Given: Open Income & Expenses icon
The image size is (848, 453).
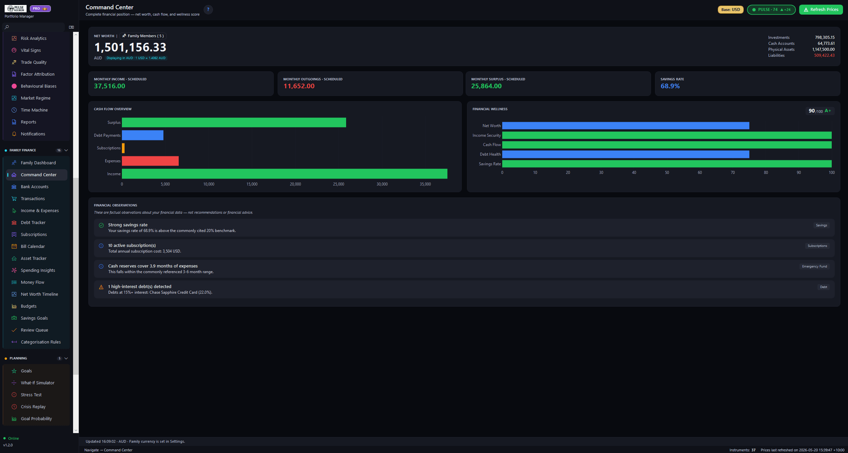Looking at the screenshot, I should click(x=14, y=210).
